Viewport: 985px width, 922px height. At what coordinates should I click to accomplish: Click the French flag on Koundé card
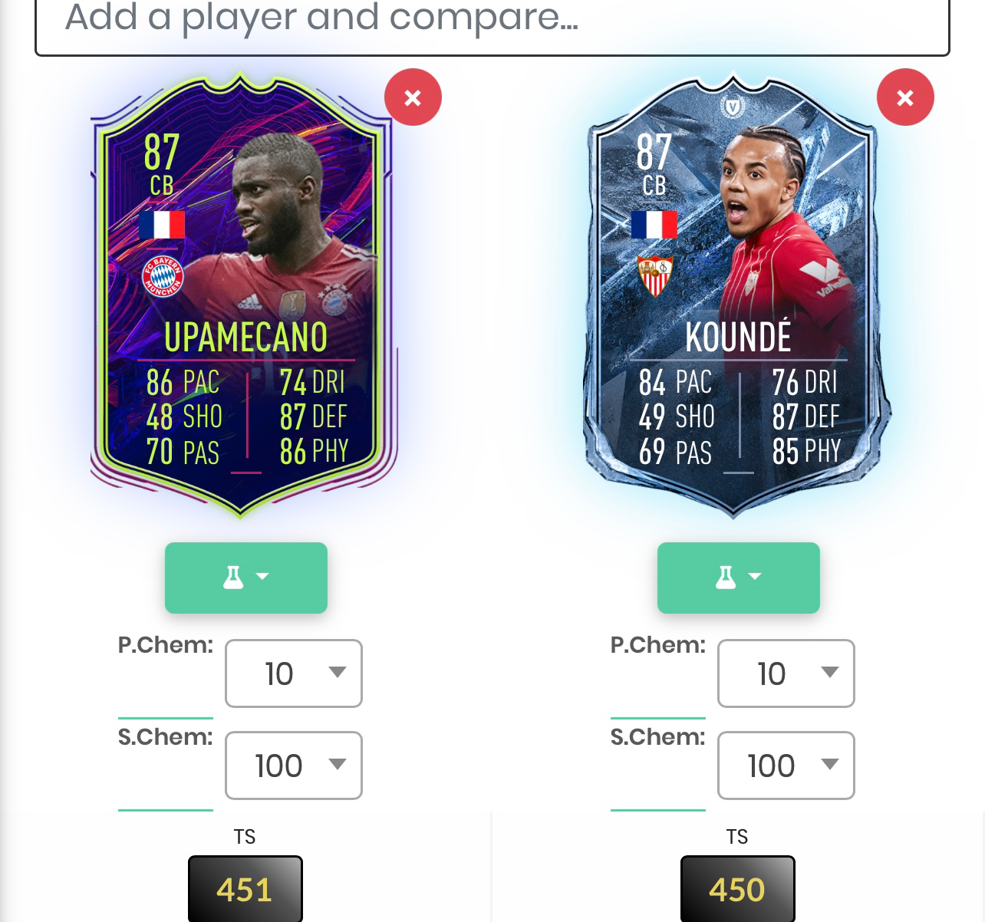click(654, 225)
